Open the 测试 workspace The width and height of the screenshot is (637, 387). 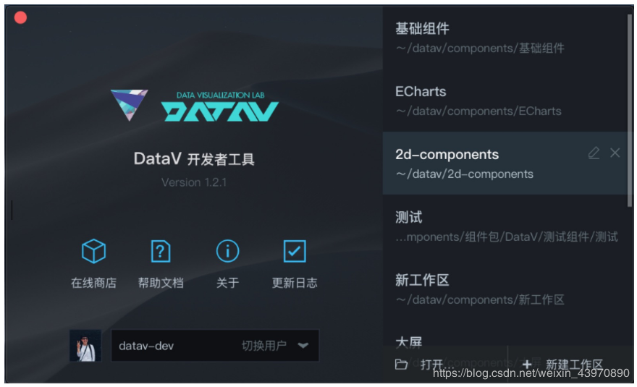click(x=505, y=226)
